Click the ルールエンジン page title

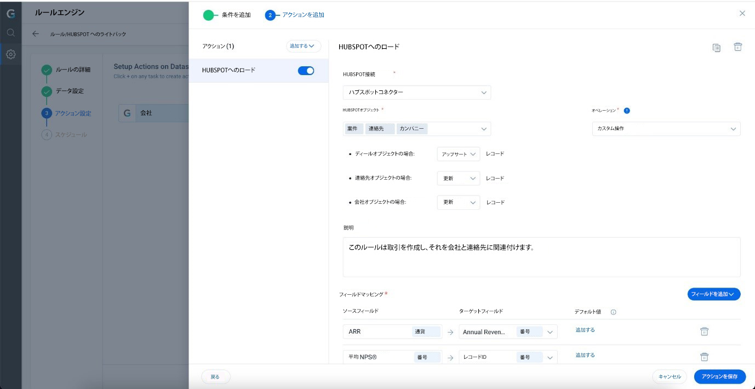pos(60,12)
